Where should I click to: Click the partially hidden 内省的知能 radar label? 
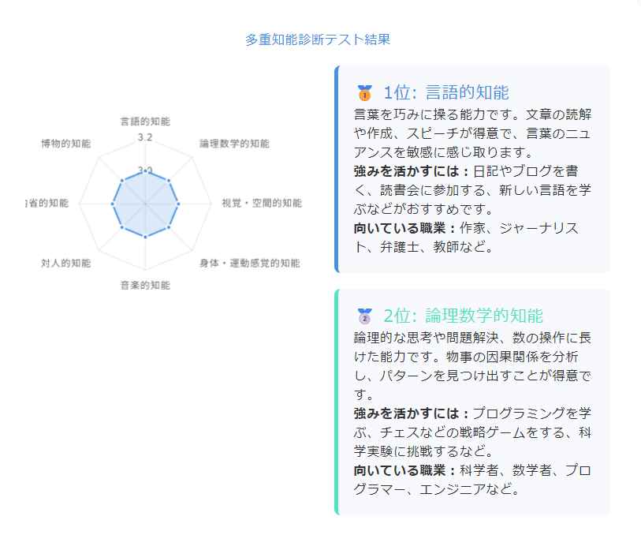pyautogui.click(x=47, y=203)
